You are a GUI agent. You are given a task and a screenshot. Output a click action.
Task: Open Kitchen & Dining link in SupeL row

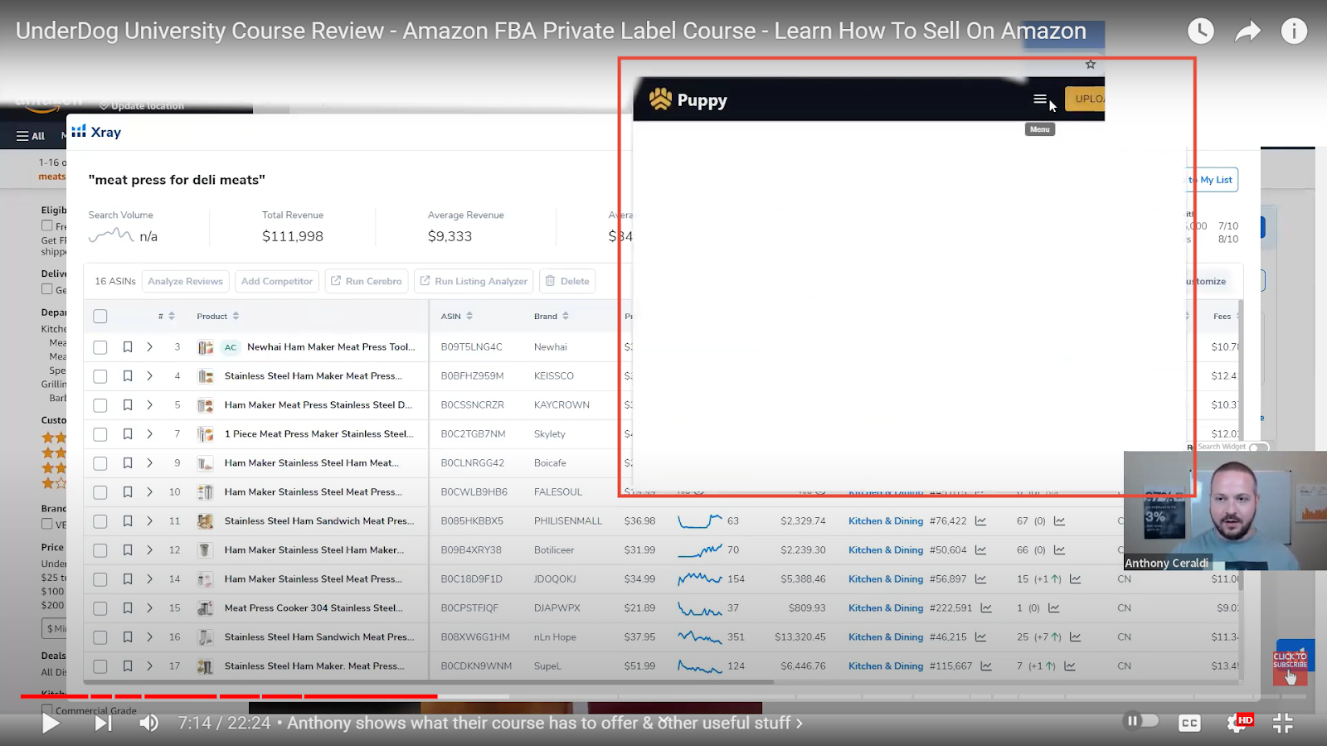coord(886,666)
